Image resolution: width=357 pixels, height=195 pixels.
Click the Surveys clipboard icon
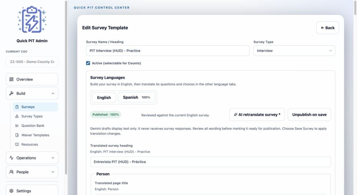17,107
